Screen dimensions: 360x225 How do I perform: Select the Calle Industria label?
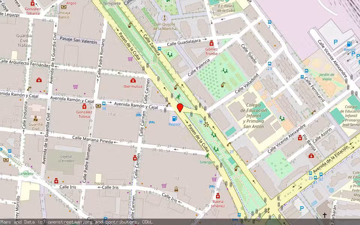tap(24, 115)
